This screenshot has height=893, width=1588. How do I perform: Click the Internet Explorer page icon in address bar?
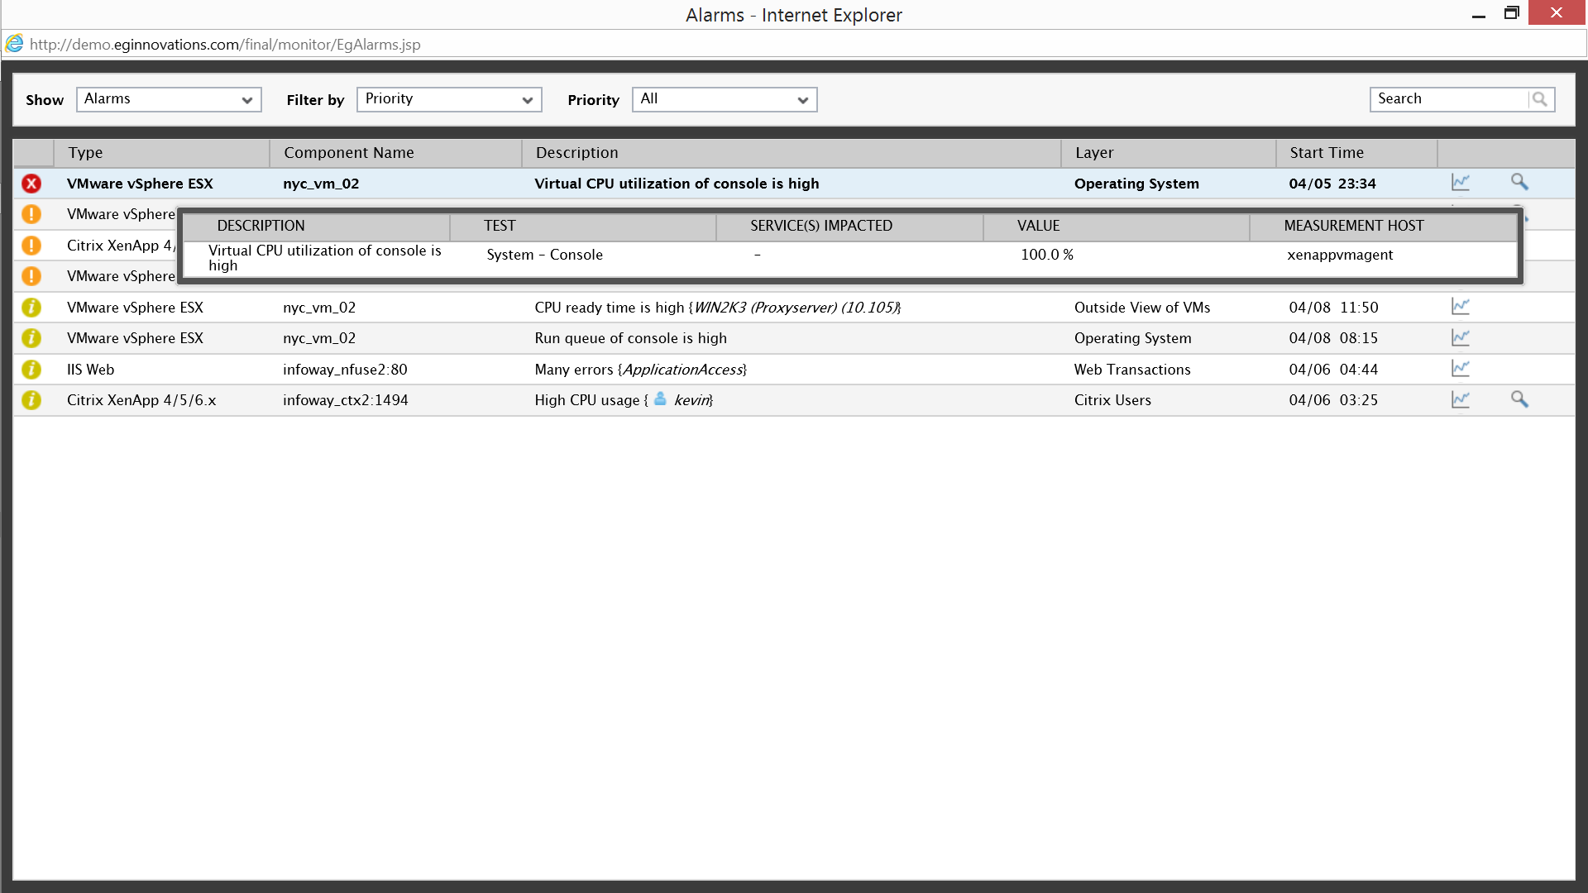pos(14,44)
